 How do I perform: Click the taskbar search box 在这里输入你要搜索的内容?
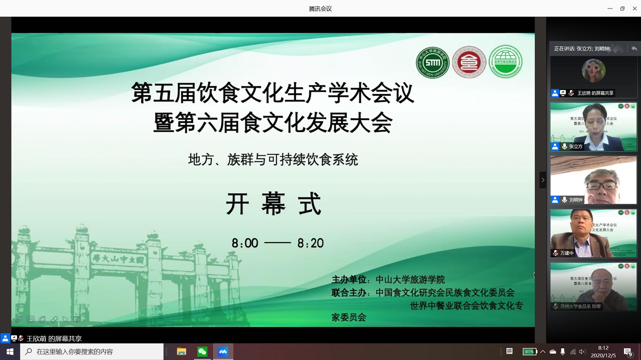point(92,352)
